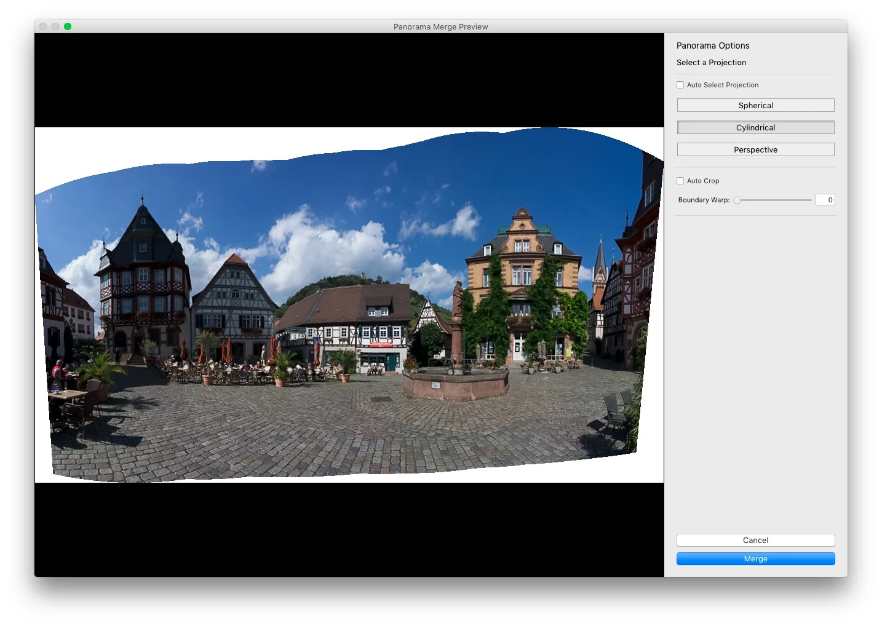
Task: Click the white clouds in the panorama preview
Action: pos(332,246)
